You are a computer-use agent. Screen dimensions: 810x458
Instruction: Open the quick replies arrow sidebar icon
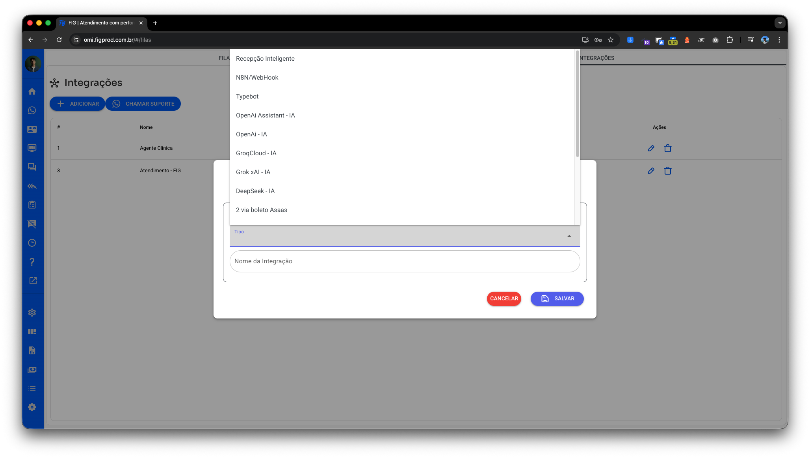(32, 186)
